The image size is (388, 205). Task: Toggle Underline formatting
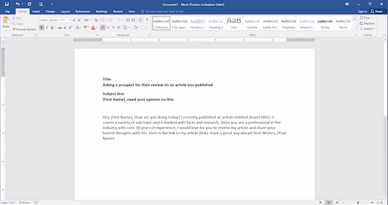(52, 28)
